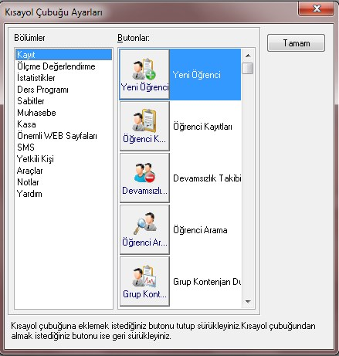
Task: Choose Ders Programı from Bölümler
Action: (x=42, y=90)
